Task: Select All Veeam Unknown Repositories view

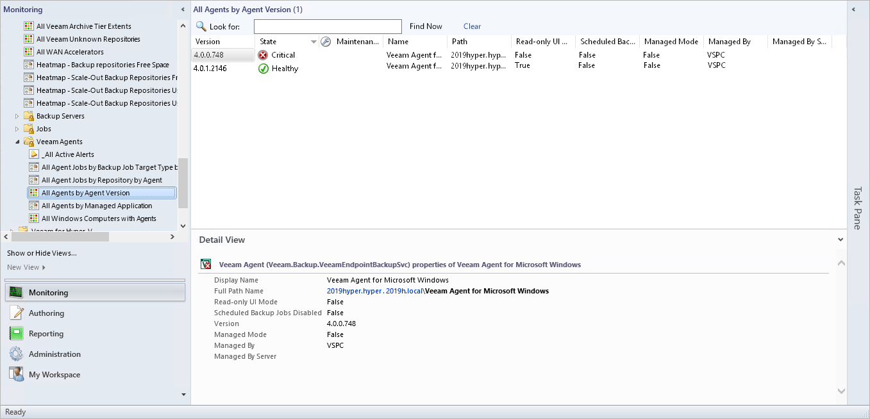Action: [x=88, y=39]
